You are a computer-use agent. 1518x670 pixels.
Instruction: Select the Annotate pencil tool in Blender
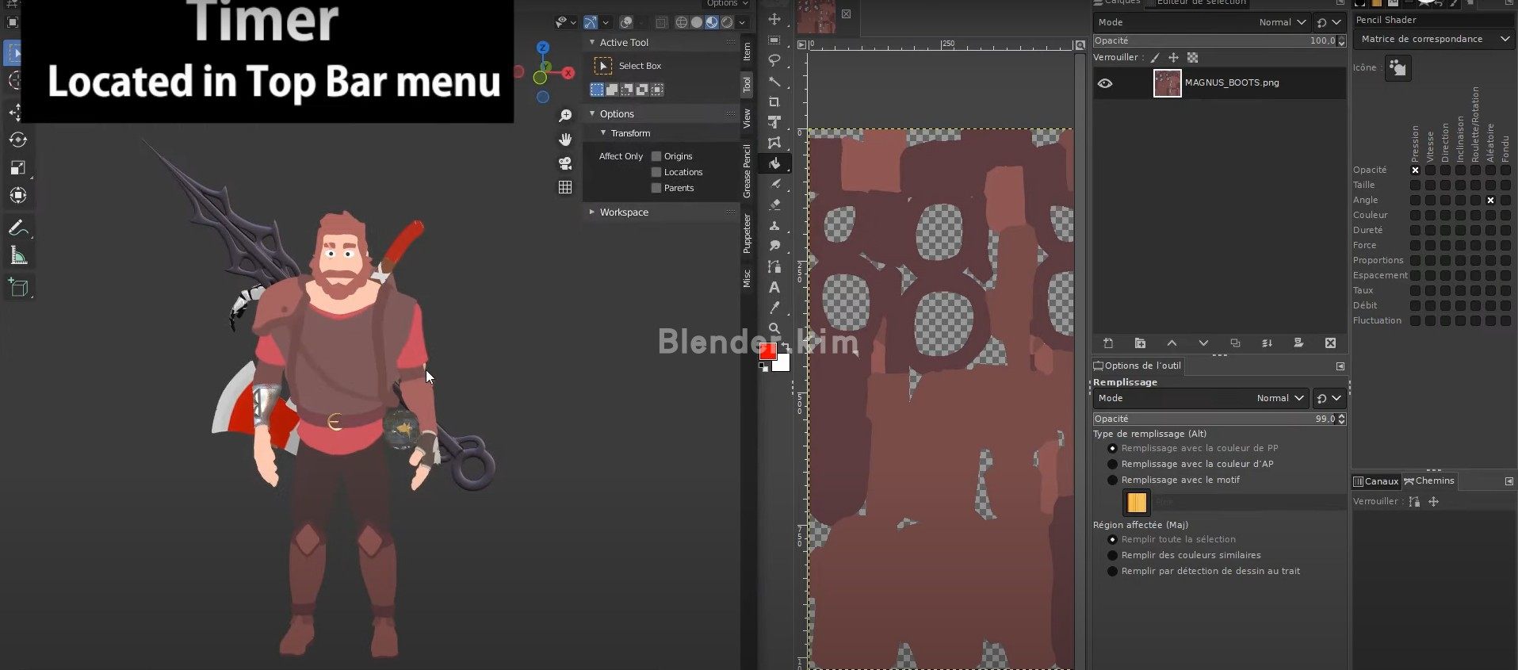[17, 228]
